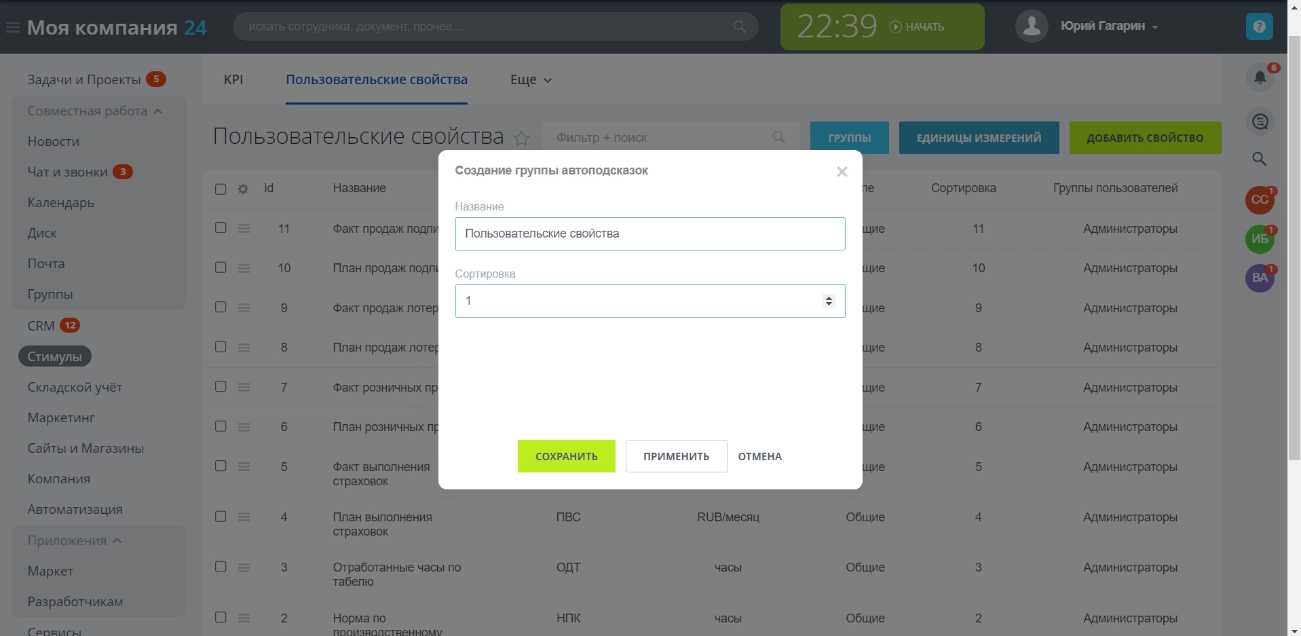Open row menu for property id 11
This screenshot has height=636, width=1301.
coord(244,229)
